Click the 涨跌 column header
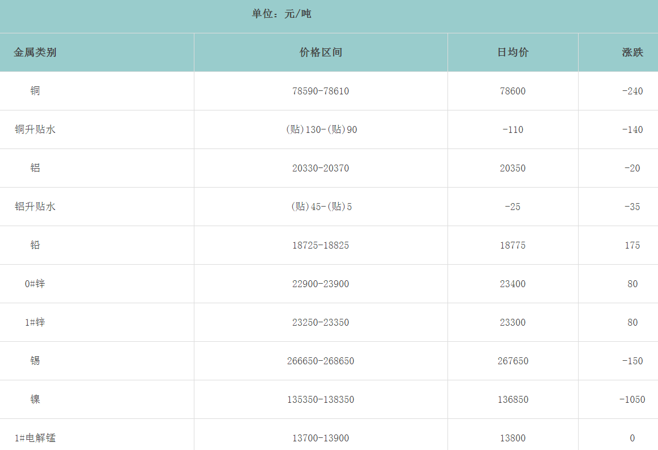The width and height of the screenshot is (658, 450). (x=632, y=52)
